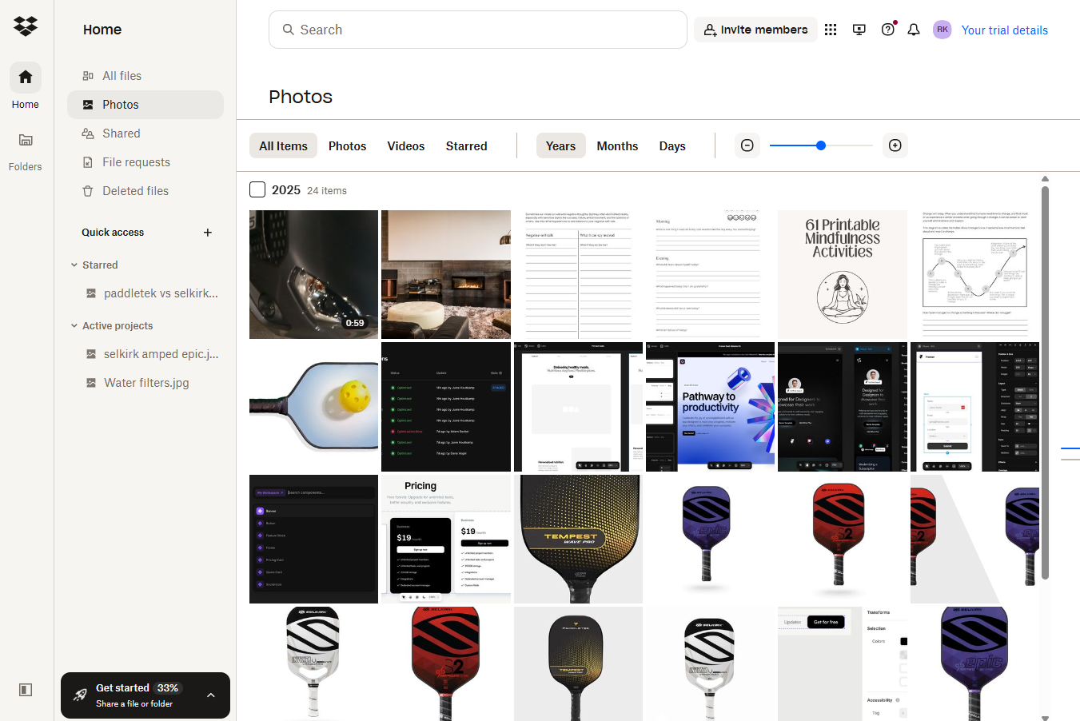Click the zoom in plus icon

[x=895, y=145]
